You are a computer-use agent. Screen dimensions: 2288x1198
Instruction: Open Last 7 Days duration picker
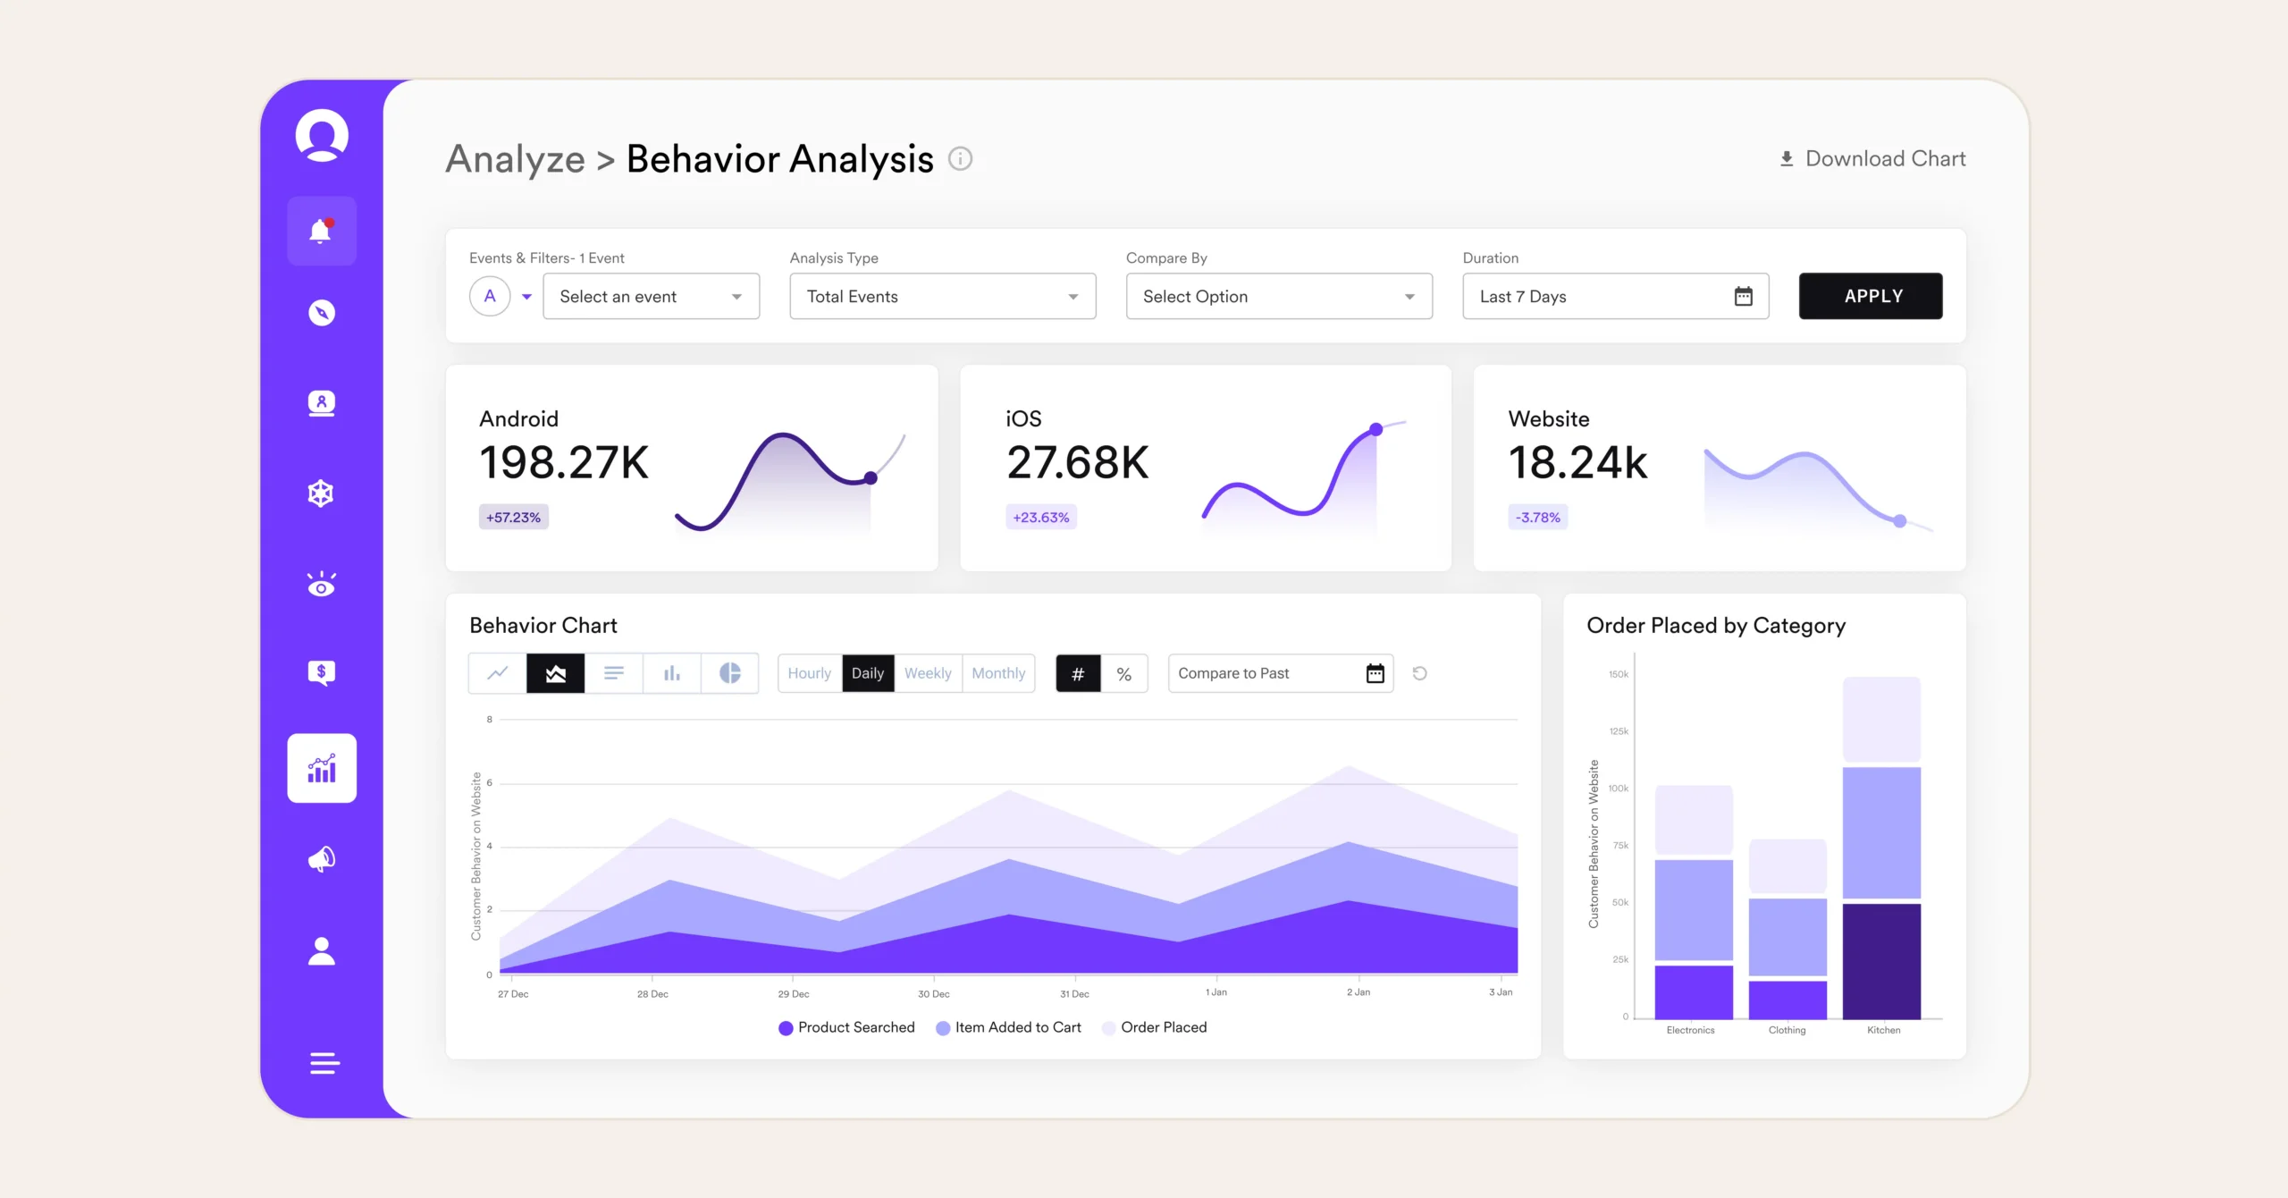[1615, 296]
